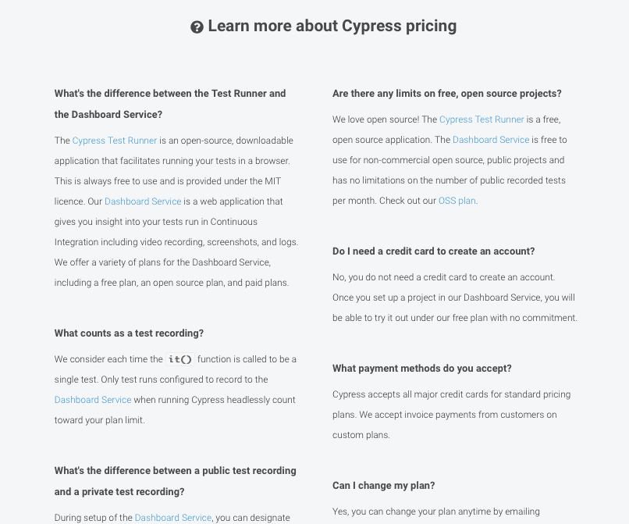This screenshot has height=524, width=629.
Task: Click the "Can I change my plan?" heading
Action: (x=383, y=486)
